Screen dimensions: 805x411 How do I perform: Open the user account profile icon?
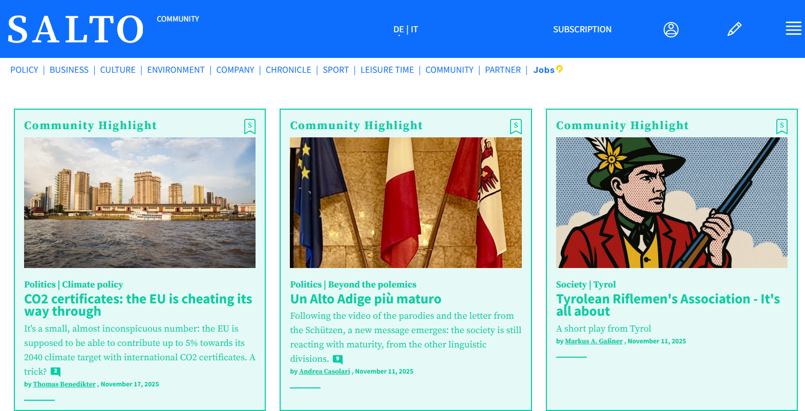coord(671,30)
